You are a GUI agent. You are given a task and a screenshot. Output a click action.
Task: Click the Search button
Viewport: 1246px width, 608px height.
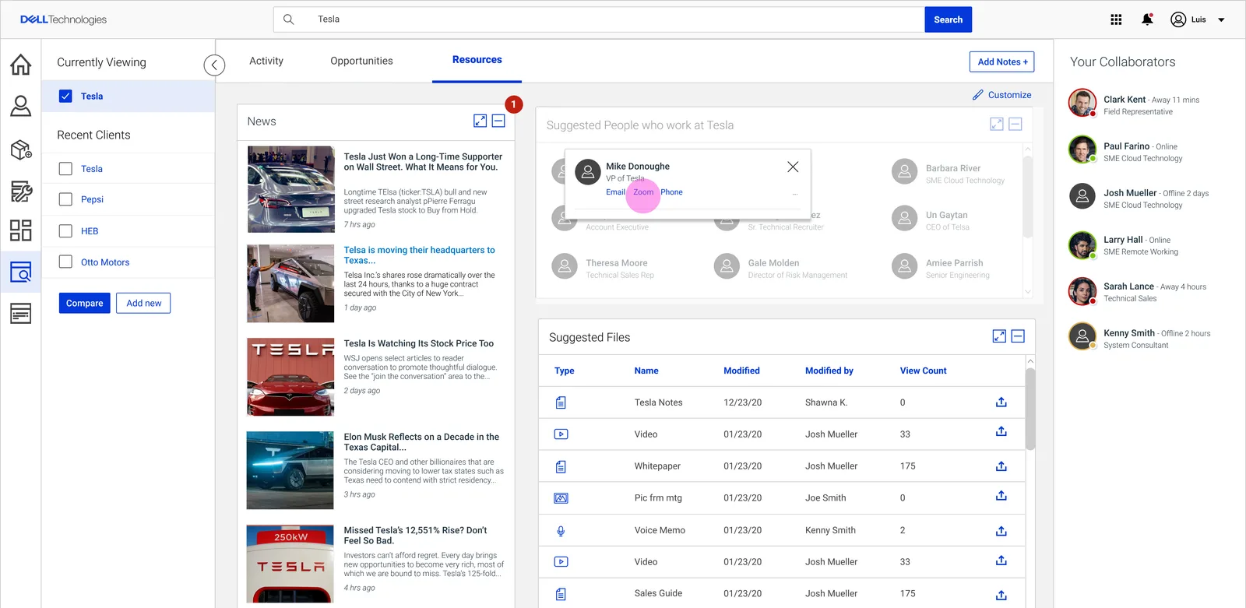click(x=948, y=19)
